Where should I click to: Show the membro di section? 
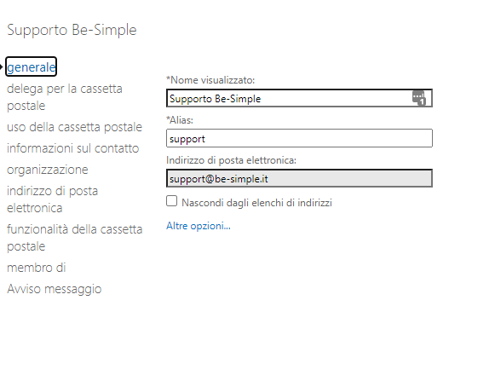pyautogui.click(x=37, y=268)
